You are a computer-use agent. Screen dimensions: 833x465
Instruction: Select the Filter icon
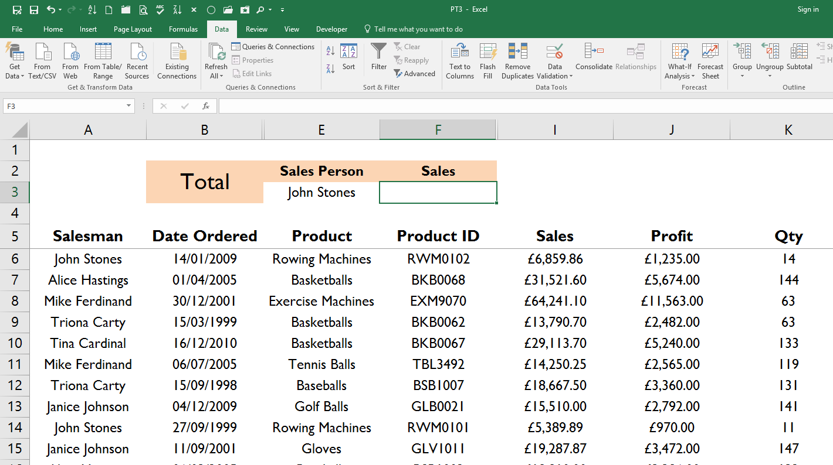378,56
